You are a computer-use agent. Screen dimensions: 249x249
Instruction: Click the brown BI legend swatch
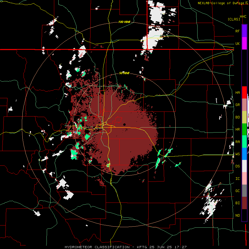[244, 203]
